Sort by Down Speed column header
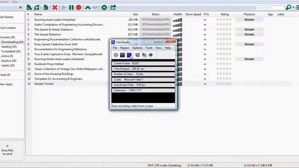The height and width of the screenshot is (168, 299). [x=193, y=14]
